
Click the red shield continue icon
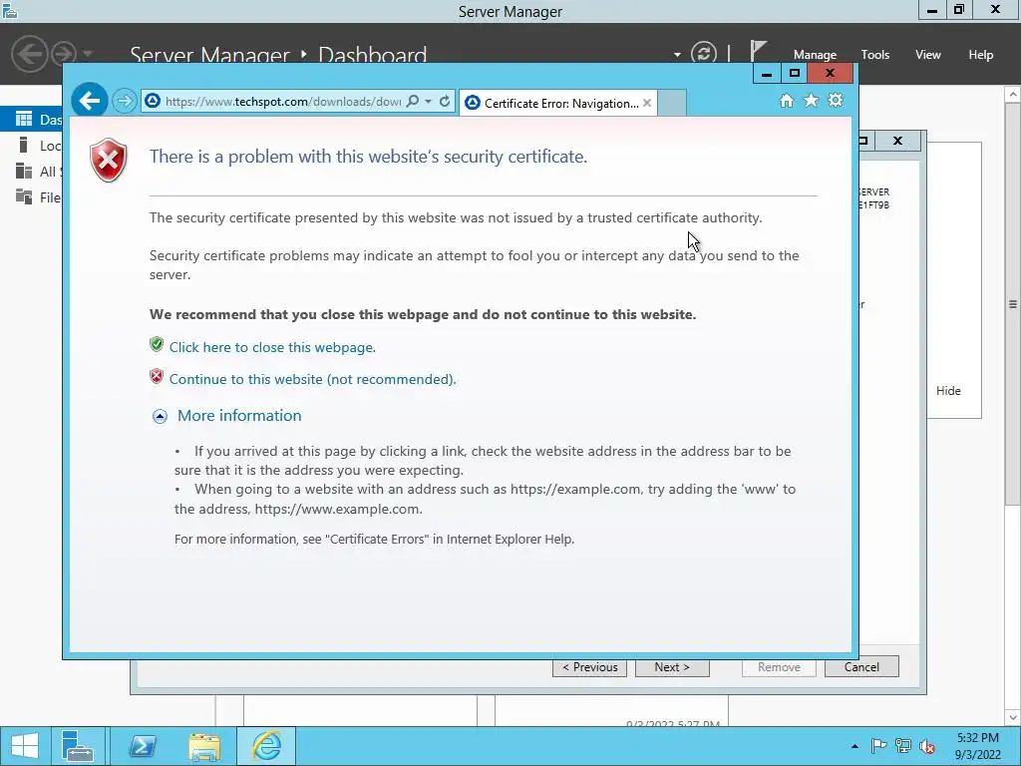(157, 376)
